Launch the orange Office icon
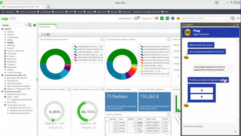The width and height of the screenshot is (241, 136). (x=156, y=18)
